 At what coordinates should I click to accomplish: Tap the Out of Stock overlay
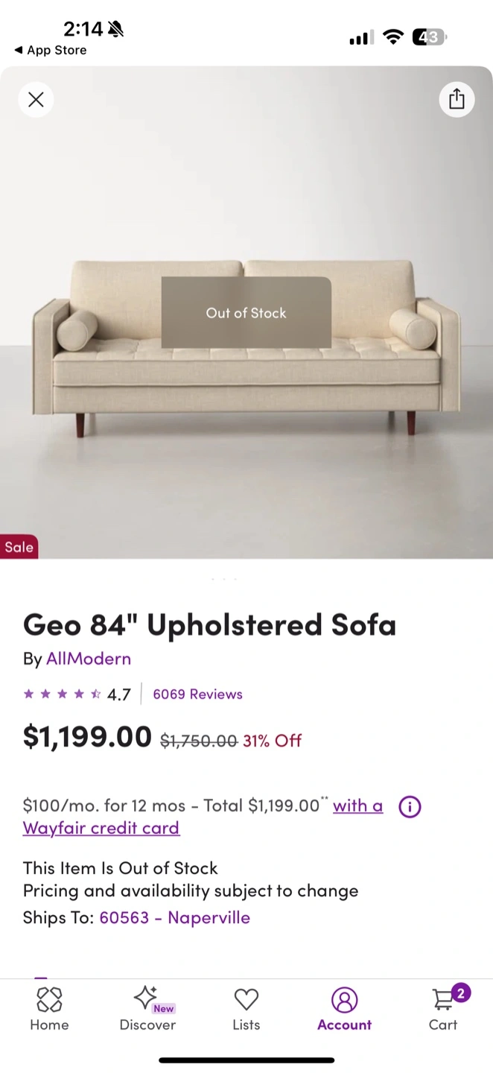point(246,313)
